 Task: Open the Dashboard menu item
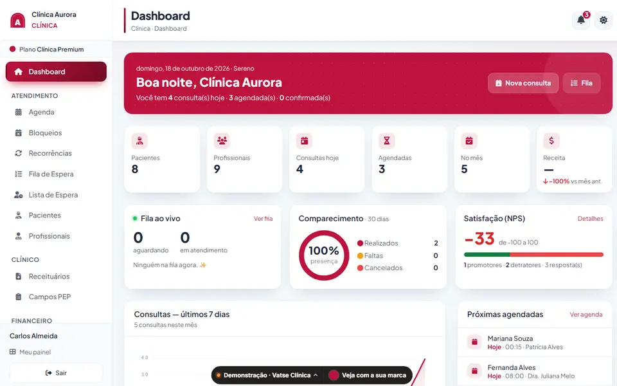56,71
